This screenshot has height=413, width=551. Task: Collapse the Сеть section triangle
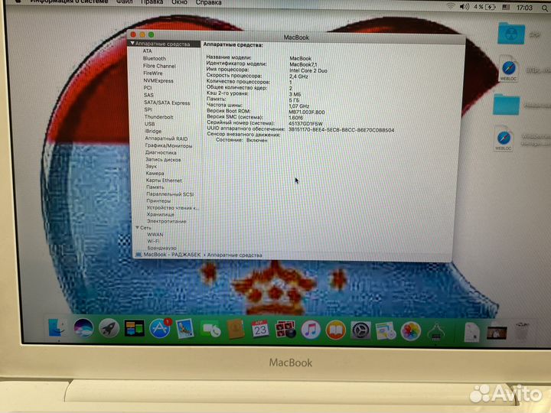click(138, 228)
